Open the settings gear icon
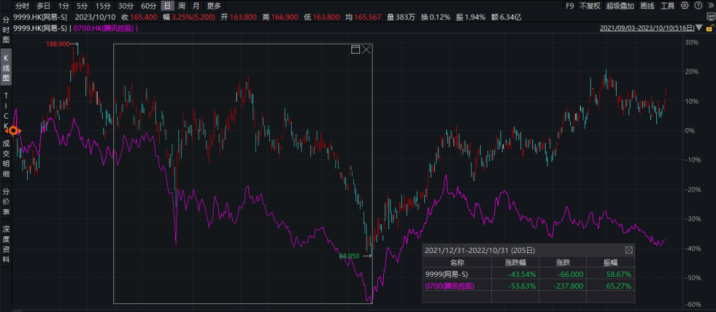Screen dimensions: 716x312 pos(684,6)
